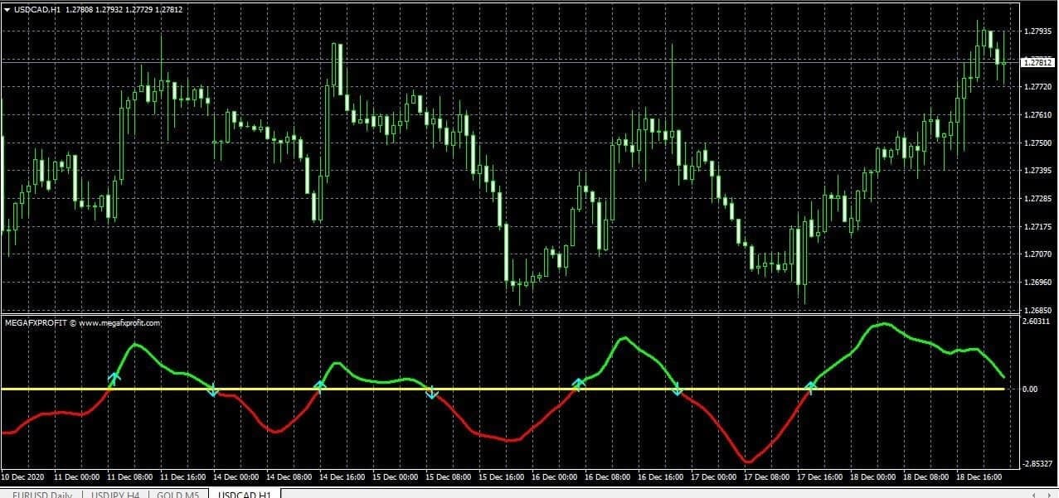Click the sell arrow near 16 Dec 16:00
The image size is (1059, 498).
click(x=678, y=390)
